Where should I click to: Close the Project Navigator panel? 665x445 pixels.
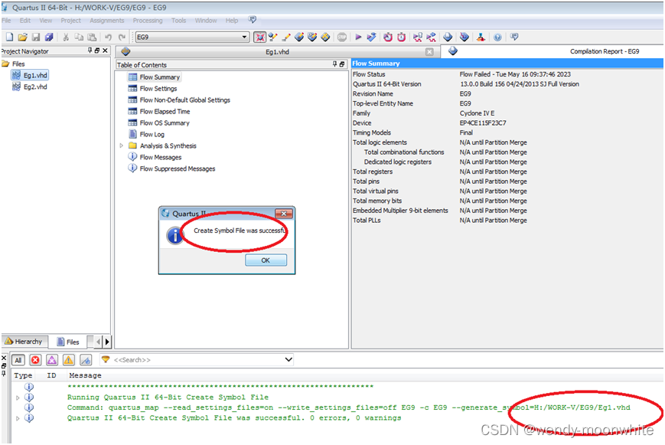[105, 51]
